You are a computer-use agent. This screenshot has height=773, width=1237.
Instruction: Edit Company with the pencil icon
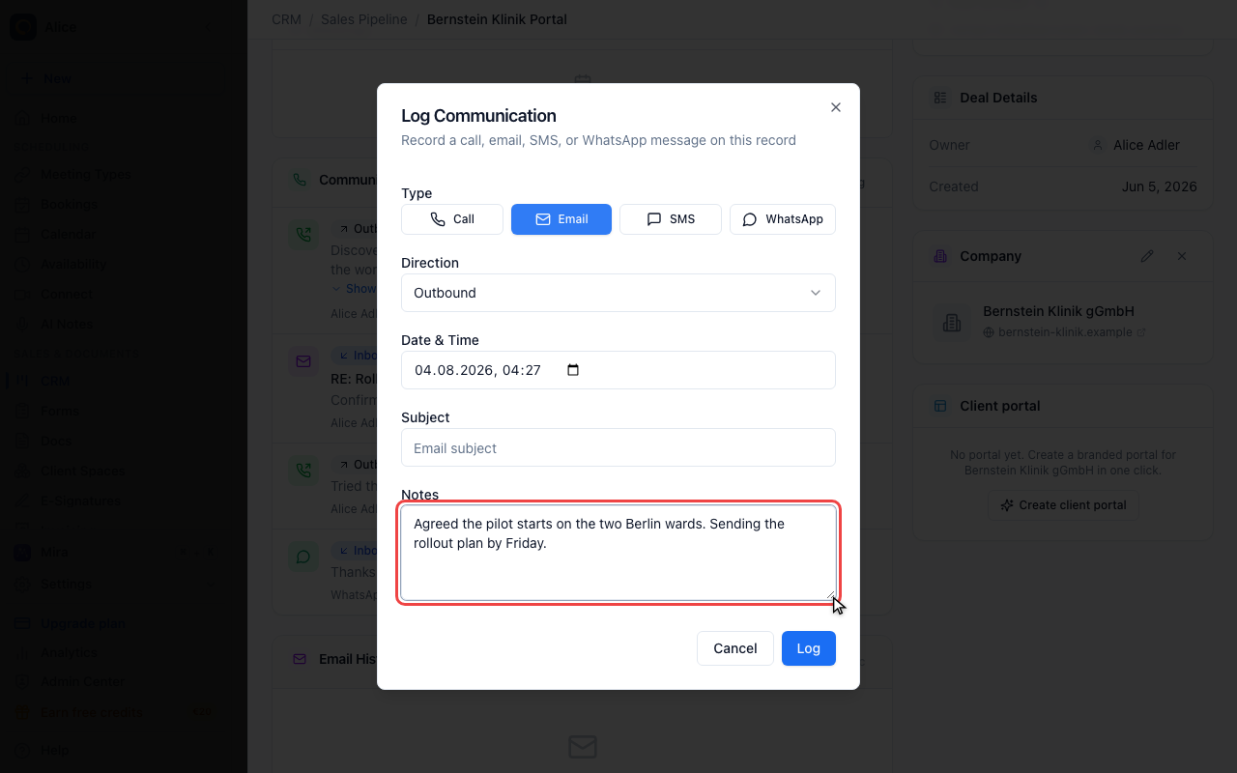point(1147,256)
